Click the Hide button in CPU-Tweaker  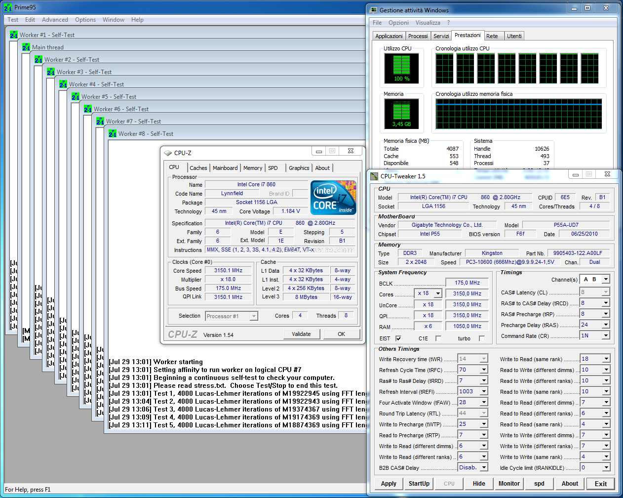pyautogui.click(x=479, y=484)
